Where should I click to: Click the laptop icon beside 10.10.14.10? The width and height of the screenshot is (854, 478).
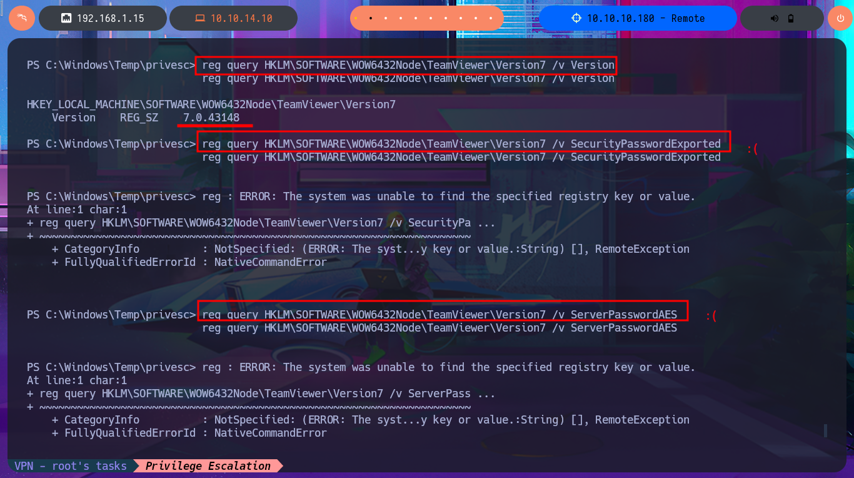[x=200, y=18]
